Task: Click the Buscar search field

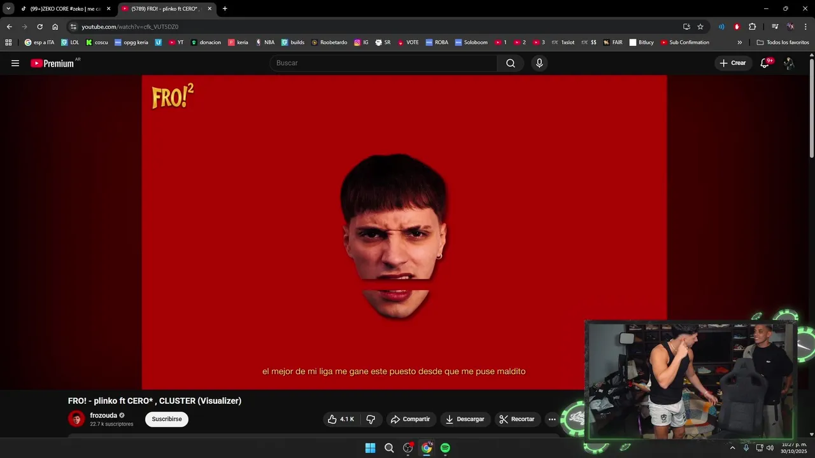Action: (x=384, y=63)
